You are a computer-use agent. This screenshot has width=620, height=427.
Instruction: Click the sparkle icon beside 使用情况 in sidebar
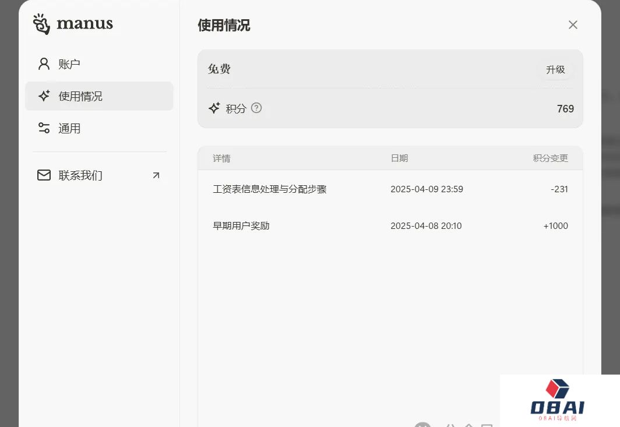point(44,96)
